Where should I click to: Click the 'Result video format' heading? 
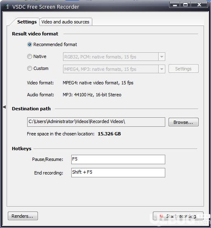click(35, 34)
